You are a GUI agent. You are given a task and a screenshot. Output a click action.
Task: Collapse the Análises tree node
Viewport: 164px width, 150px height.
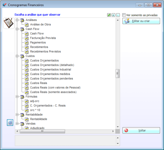point(17,20)
